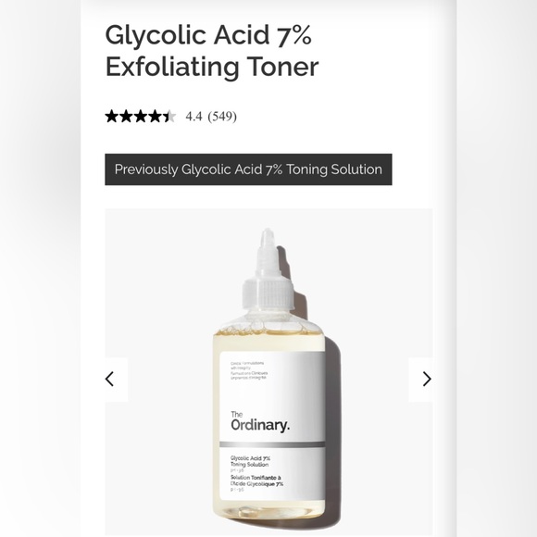537x537 pixels.
Task: Click the Glycolic Acid 7% title heading
Action: (208, 35)
